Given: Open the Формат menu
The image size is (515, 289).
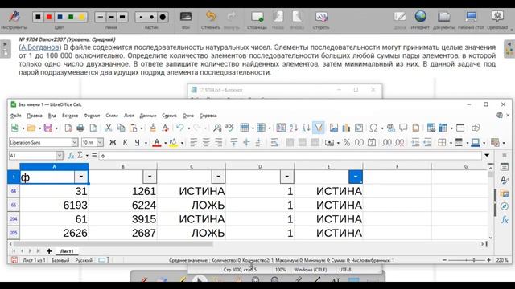Looking at the screenshot, I should 92,116.
